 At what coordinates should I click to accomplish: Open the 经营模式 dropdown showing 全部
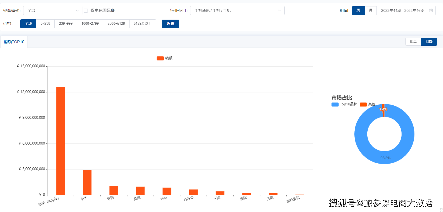(x=53, y=10)
